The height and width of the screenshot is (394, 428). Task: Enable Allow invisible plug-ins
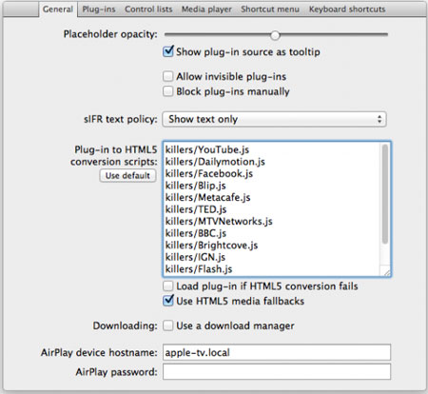point(168,76)
